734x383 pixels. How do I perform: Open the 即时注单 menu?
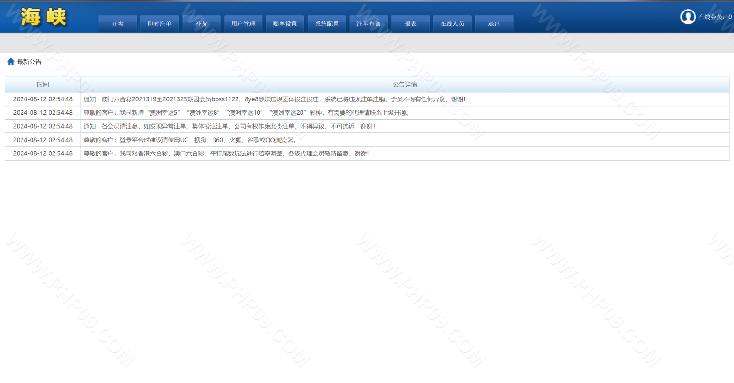[x=159, y=24]
